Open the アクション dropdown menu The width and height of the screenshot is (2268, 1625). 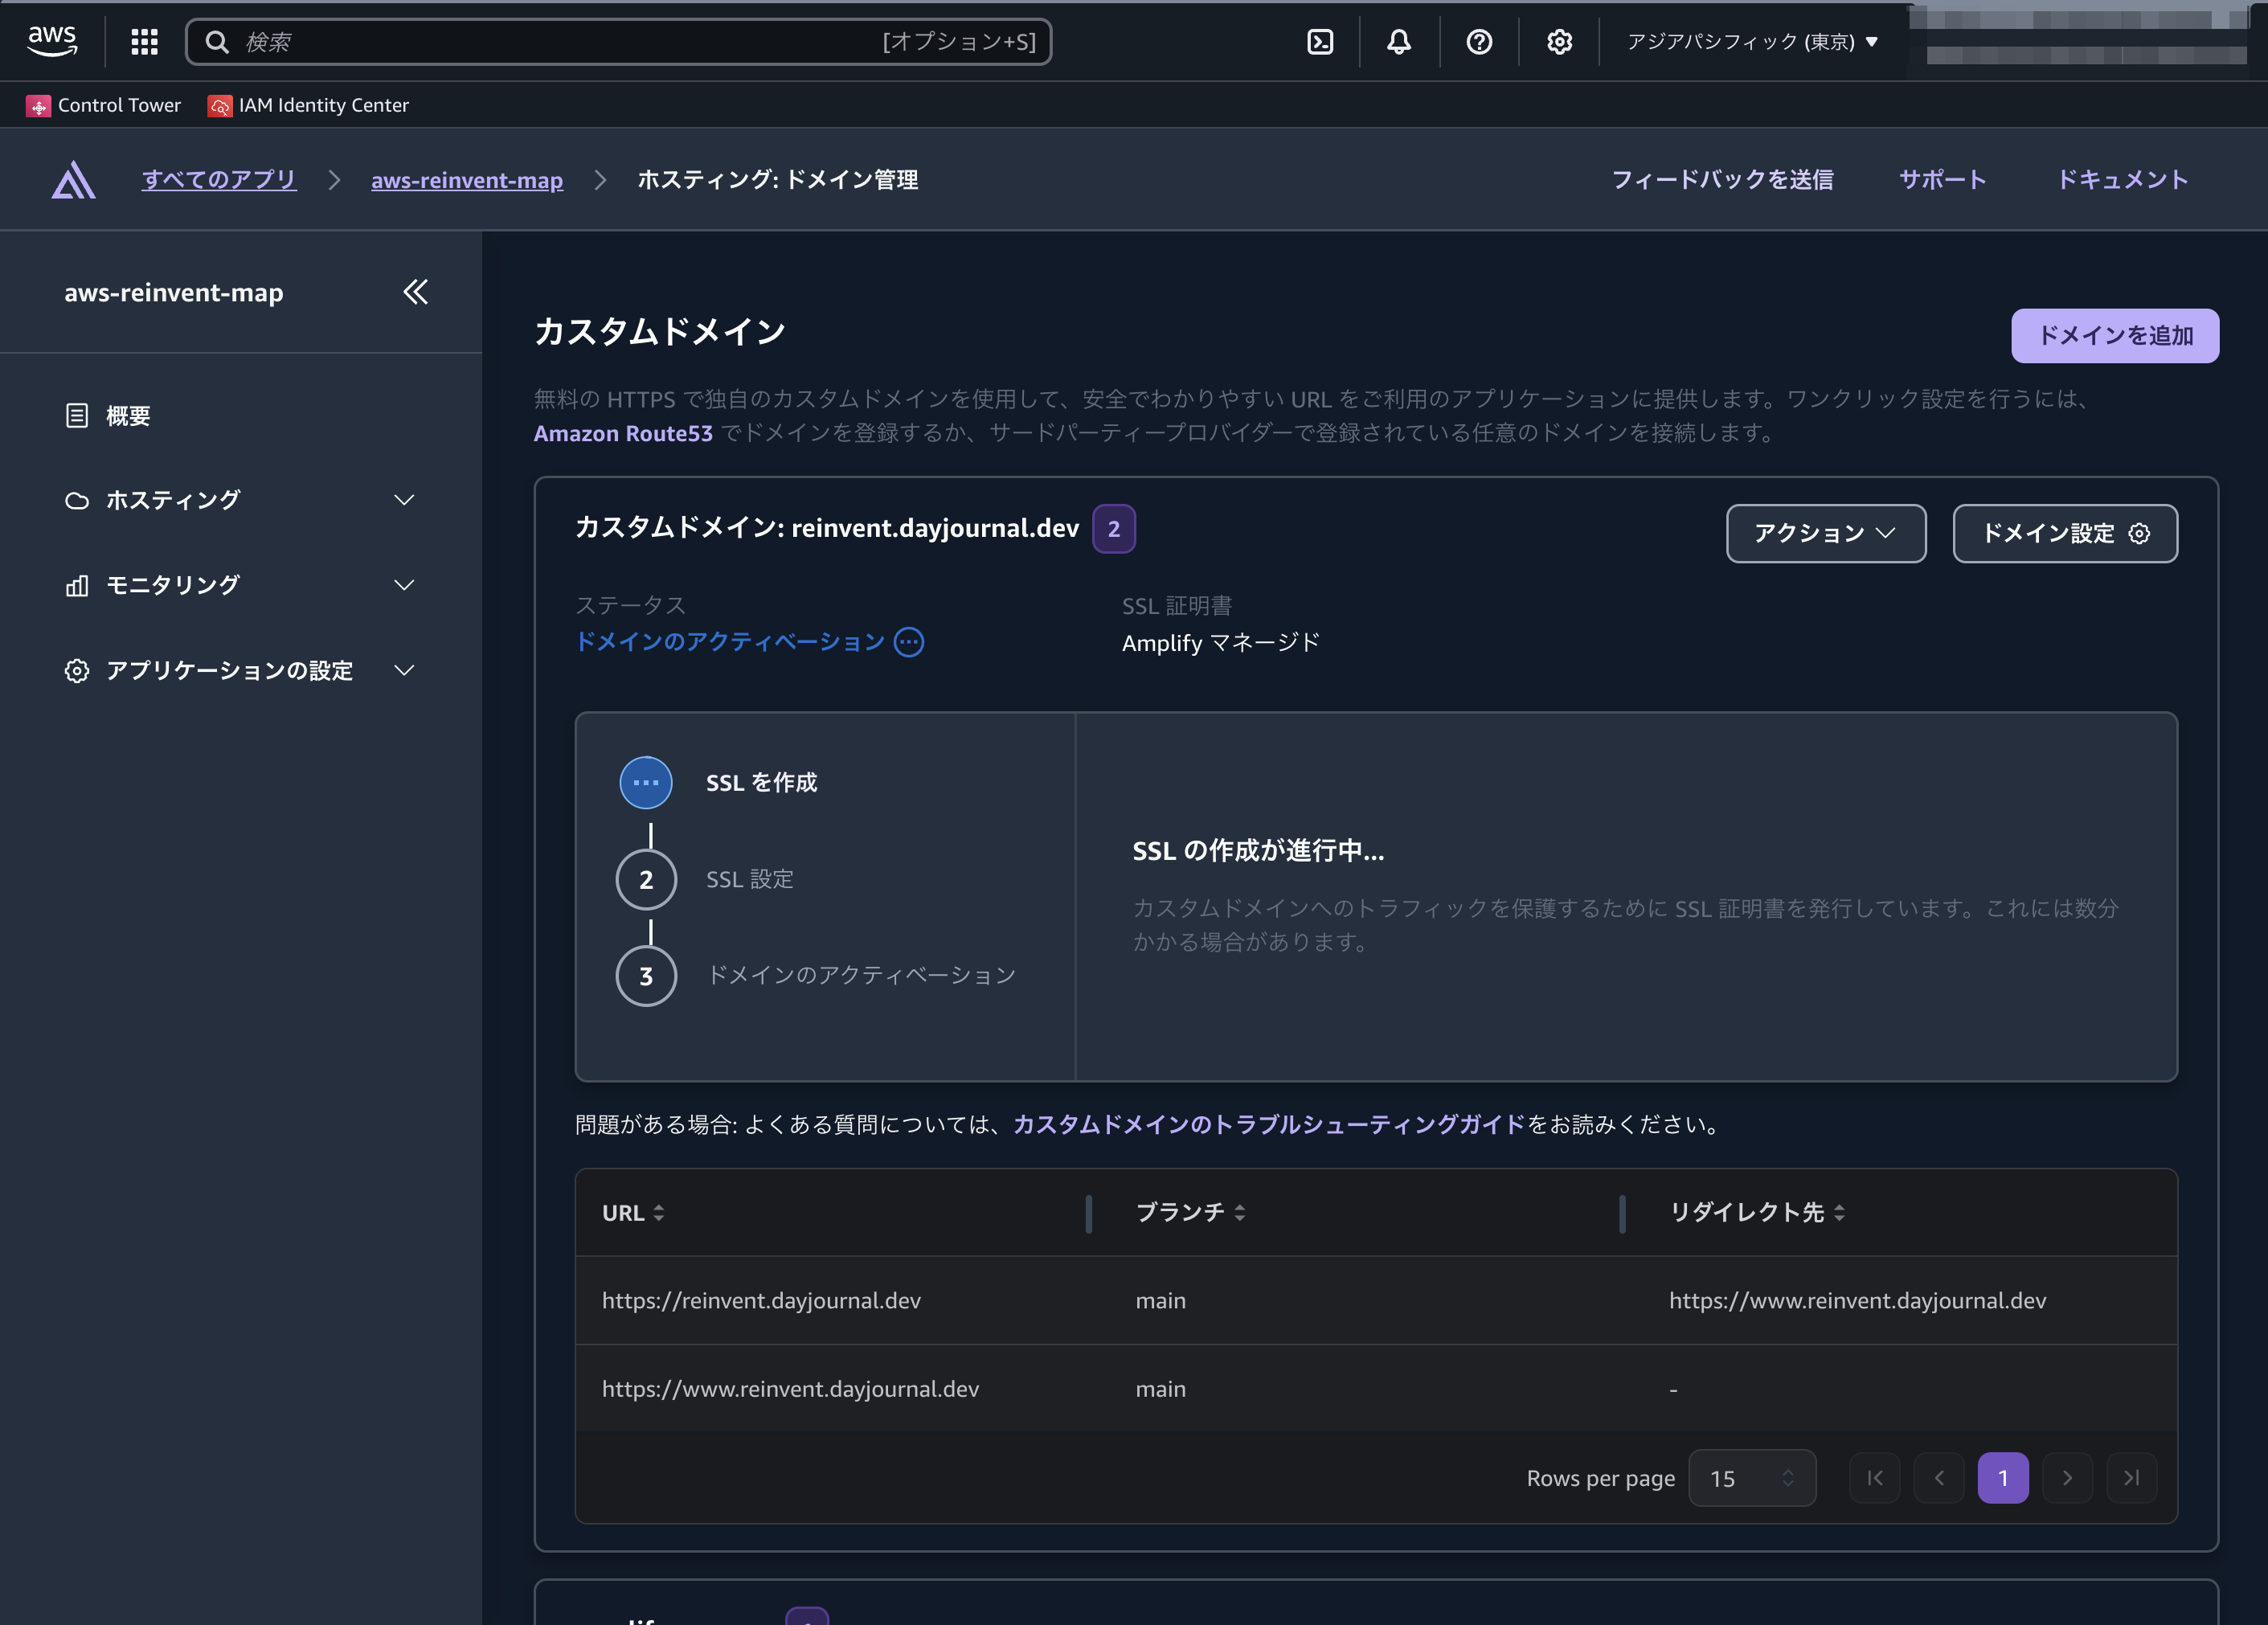(1825, 533)
